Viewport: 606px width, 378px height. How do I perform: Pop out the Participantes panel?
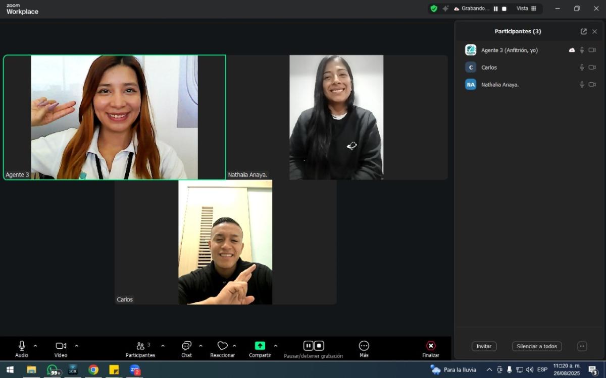583,31
